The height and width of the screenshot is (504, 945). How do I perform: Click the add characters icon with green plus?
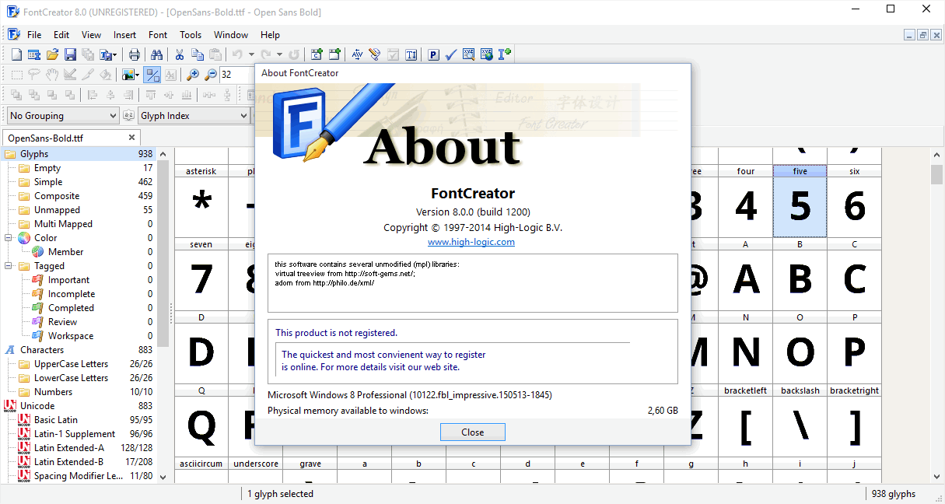[x=317, y=54]
